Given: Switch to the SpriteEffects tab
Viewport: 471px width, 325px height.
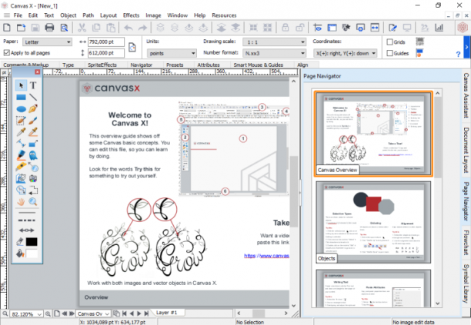Looking at the screenshot, I should click(102, 65).
